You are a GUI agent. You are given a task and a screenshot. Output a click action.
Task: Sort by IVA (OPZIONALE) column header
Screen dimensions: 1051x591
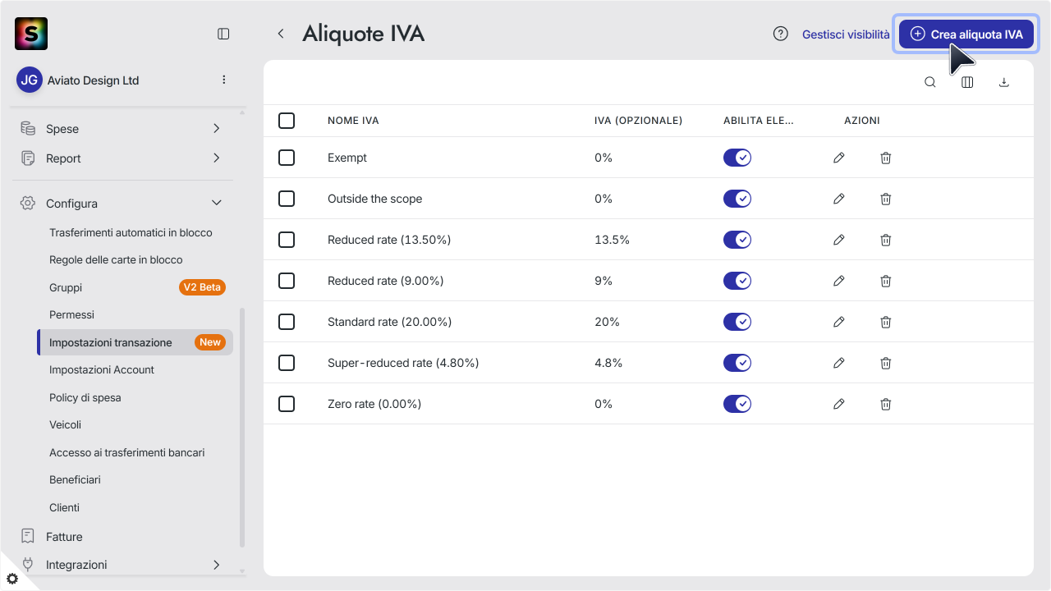(638, 121)
